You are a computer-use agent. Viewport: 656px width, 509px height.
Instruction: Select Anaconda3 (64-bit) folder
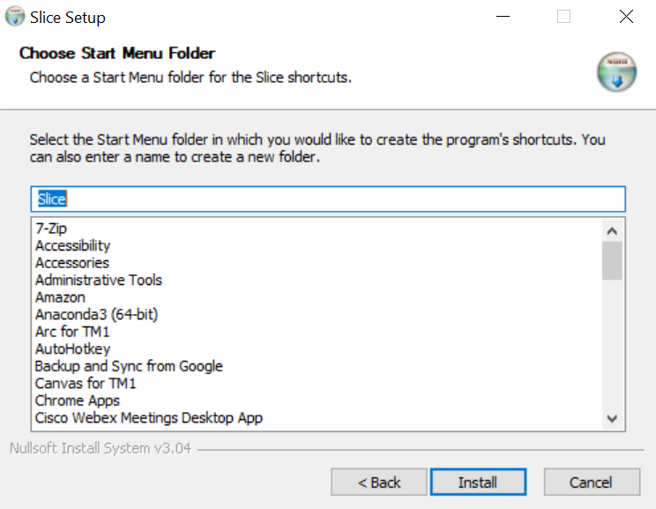click(x=97, y=314)
